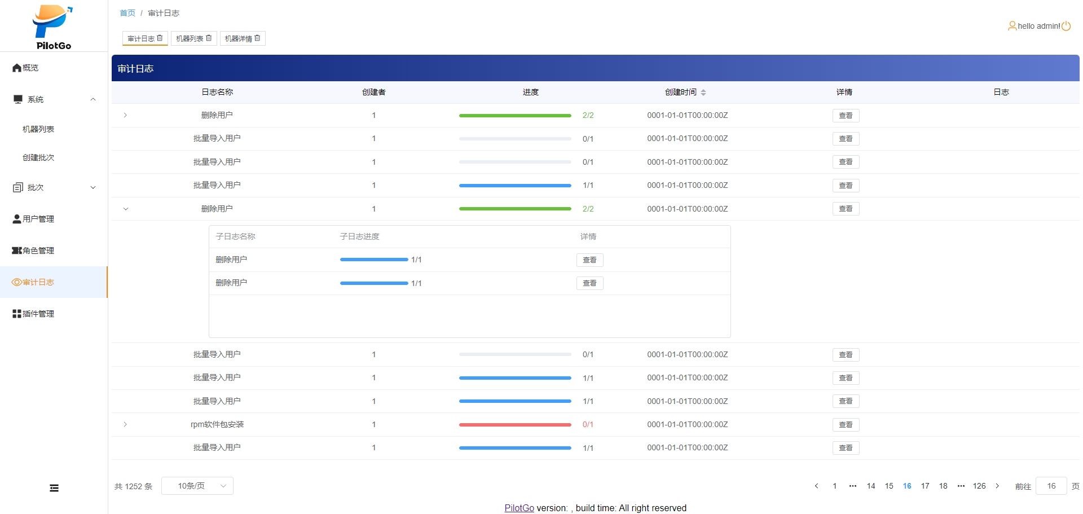Go to next page arrow

click(997, 486)
